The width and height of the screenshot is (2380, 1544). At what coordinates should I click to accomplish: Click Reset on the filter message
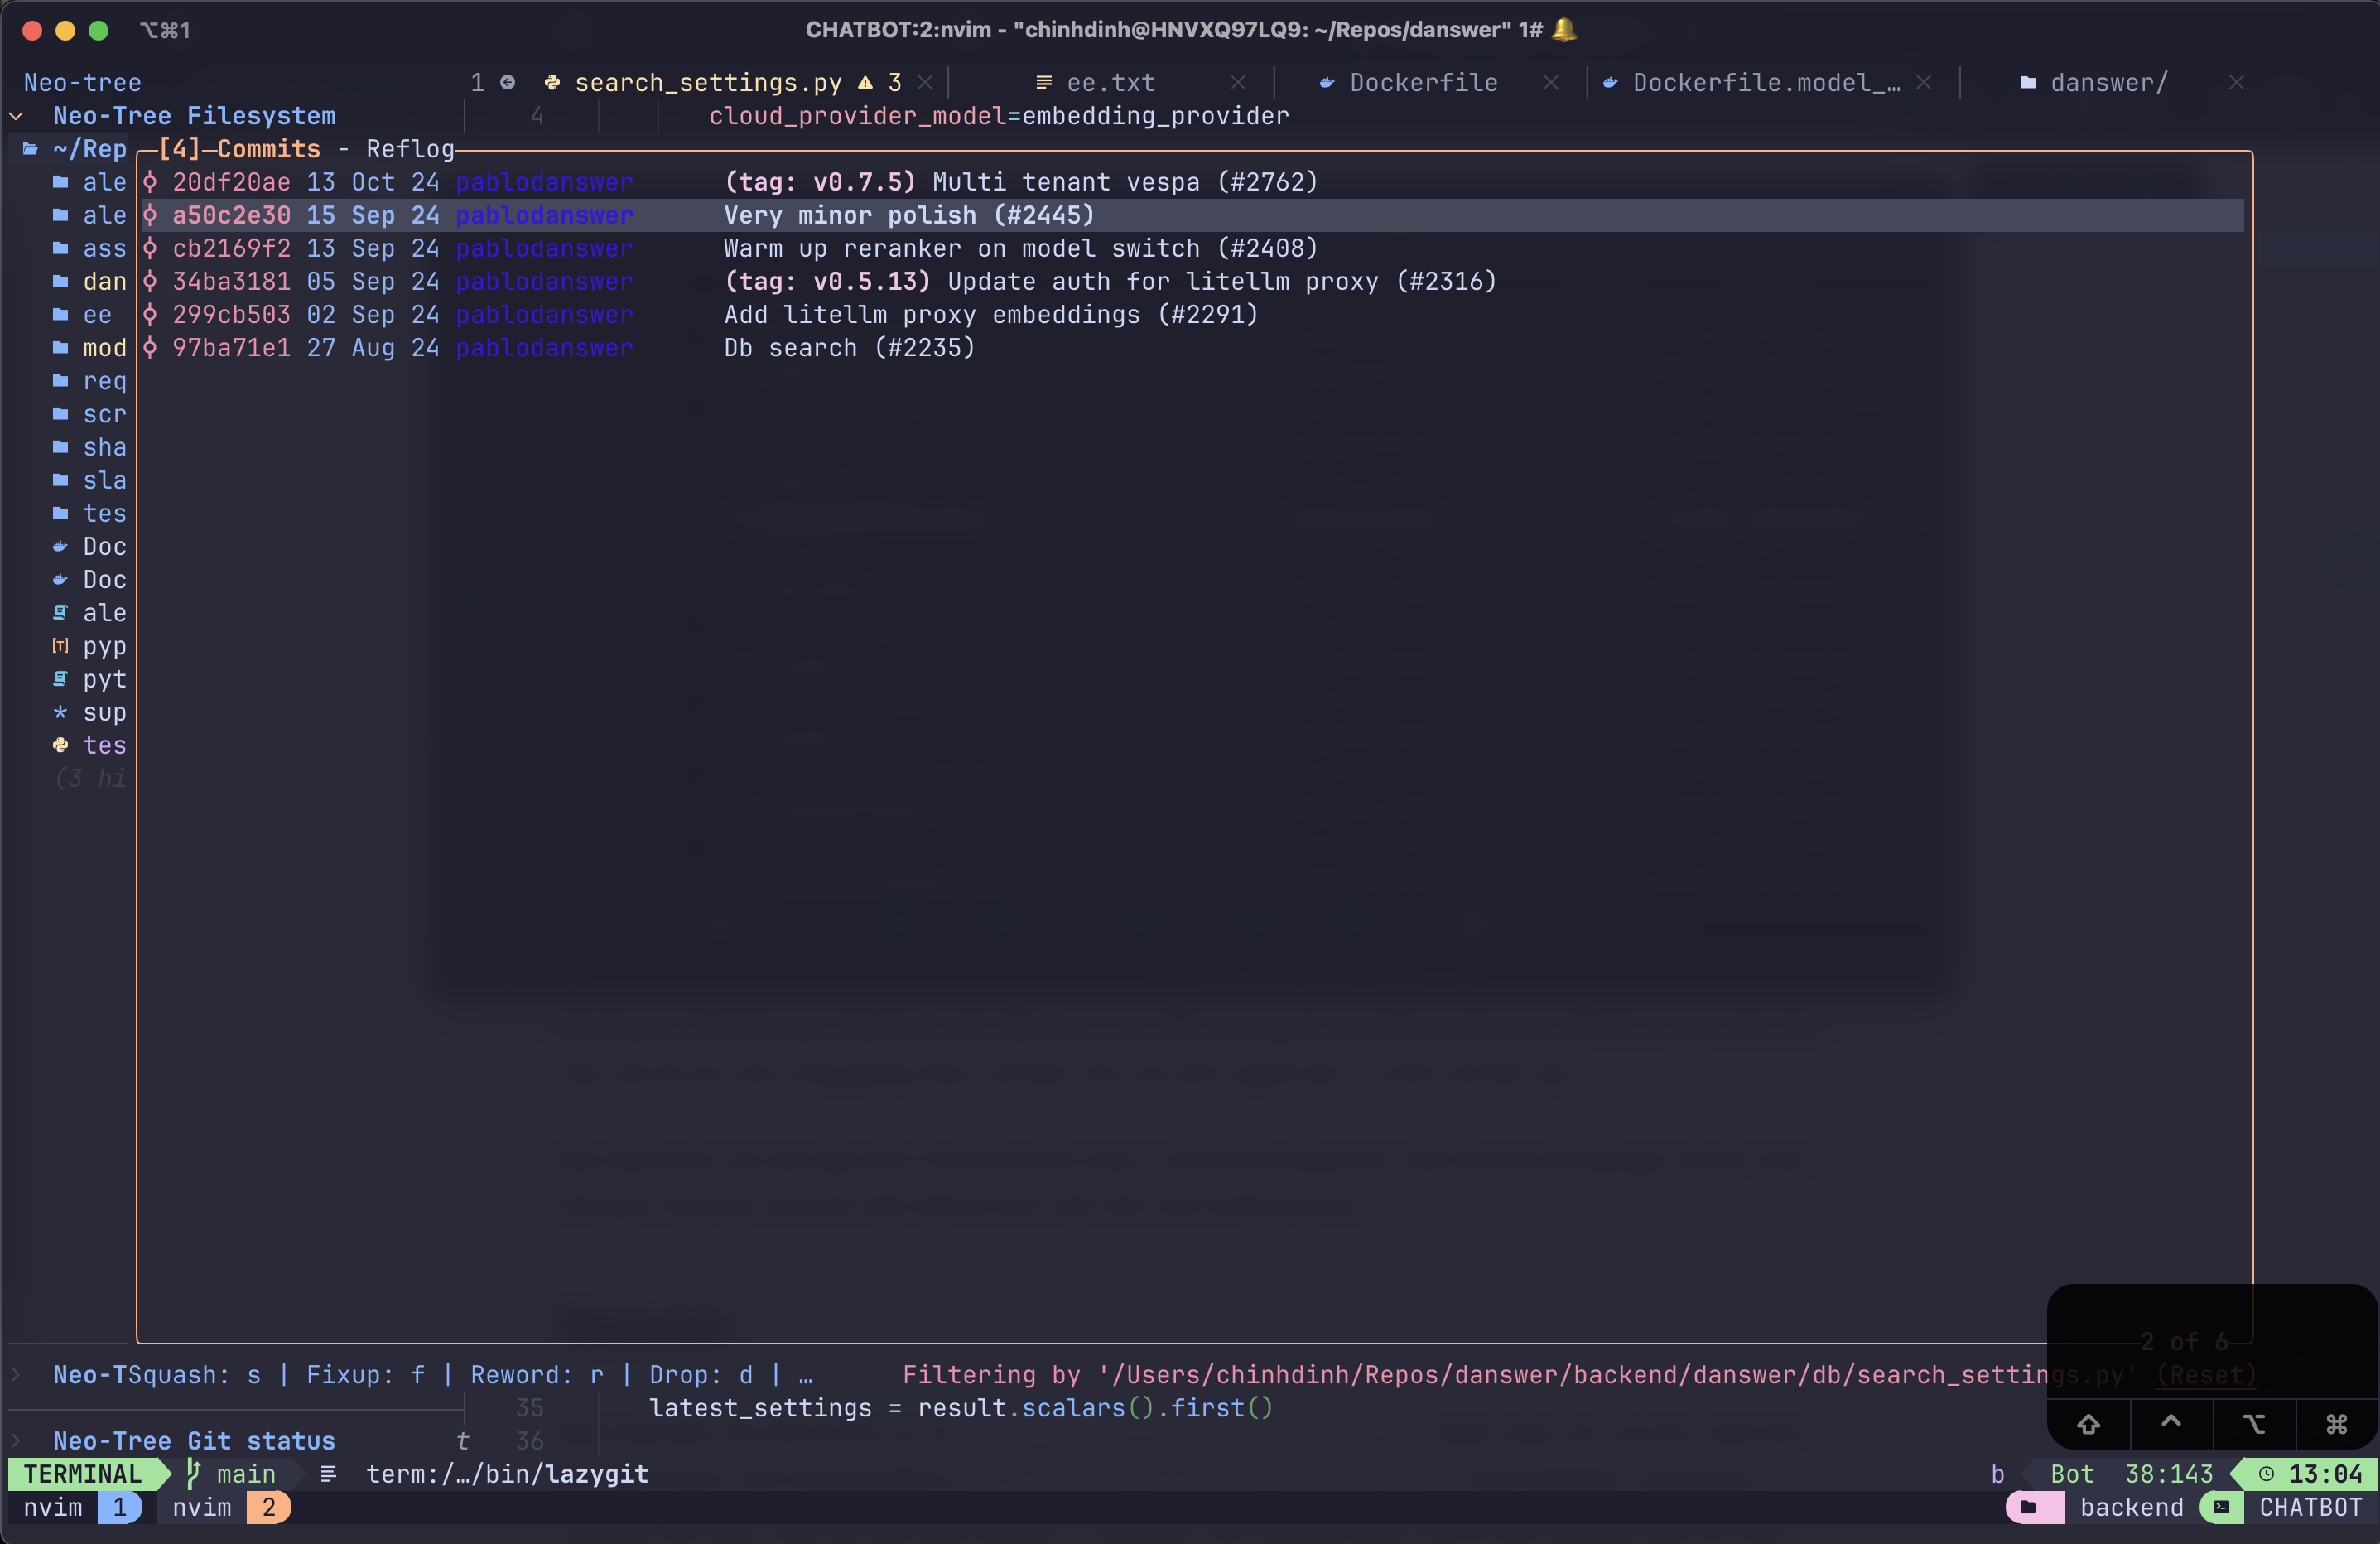[x=2206, y=1375]
